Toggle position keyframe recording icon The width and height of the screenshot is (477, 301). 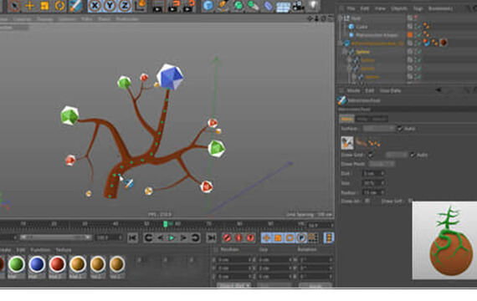point(266,237)
